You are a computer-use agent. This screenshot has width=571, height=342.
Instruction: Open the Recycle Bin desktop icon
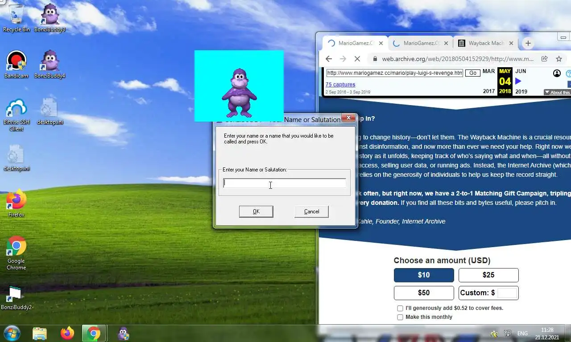(x=16, y=18)
